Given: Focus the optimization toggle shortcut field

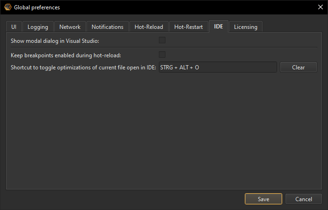Looking at the screenshot, I should 218,67.
